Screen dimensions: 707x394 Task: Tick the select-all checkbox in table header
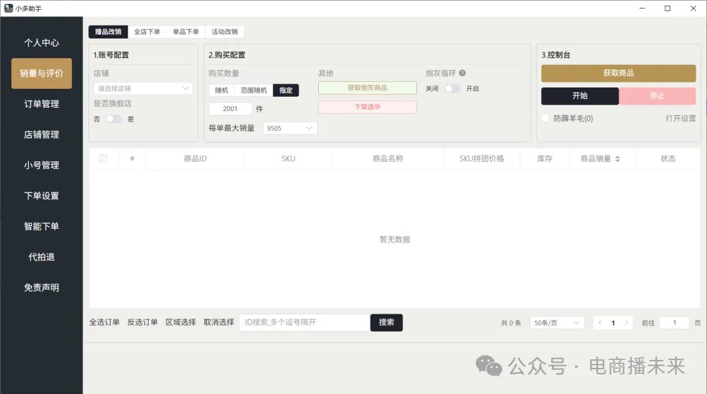103,158
